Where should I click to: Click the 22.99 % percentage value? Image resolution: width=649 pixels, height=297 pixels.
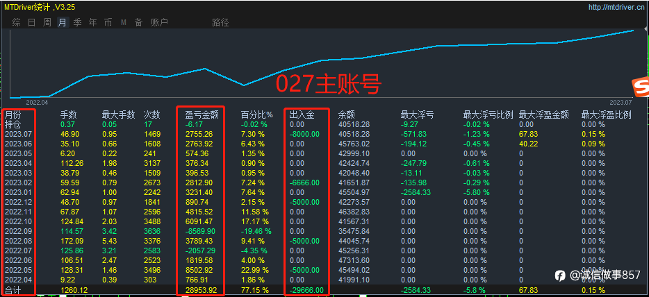click(x=254, y=270)
